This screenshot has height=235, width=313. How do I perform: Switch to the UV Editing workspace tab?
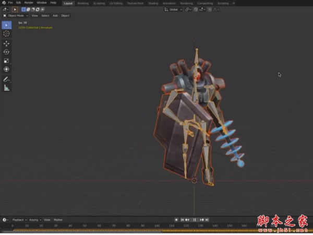click(117, 3)
